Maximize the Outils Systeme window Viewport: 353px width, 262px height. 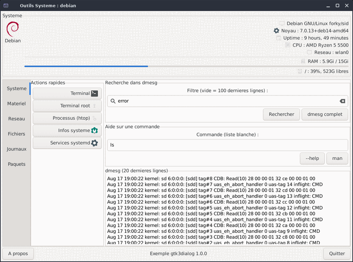[337, 6]
